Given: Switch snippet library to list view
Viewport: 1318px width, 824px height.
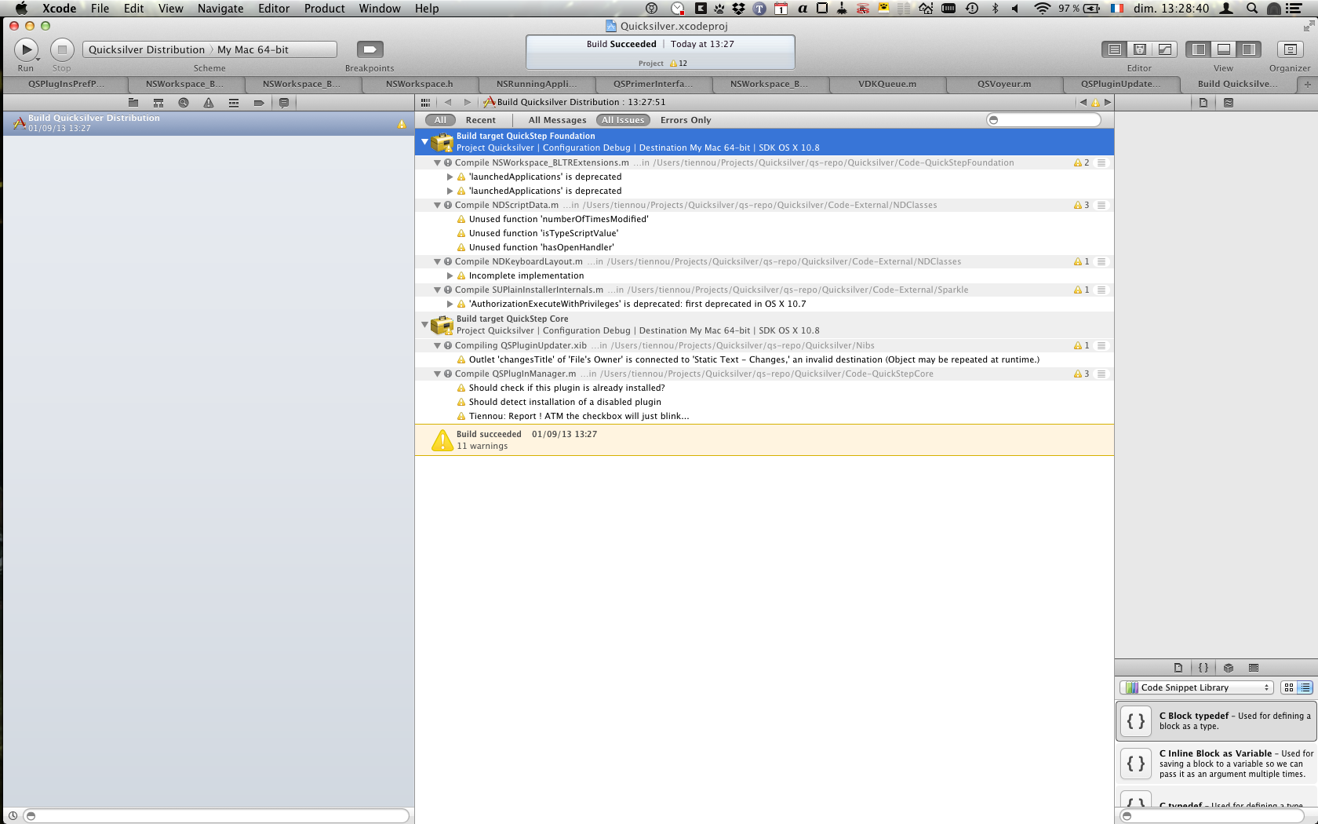Looking at the screenshot, I should tap(1305, 687).
